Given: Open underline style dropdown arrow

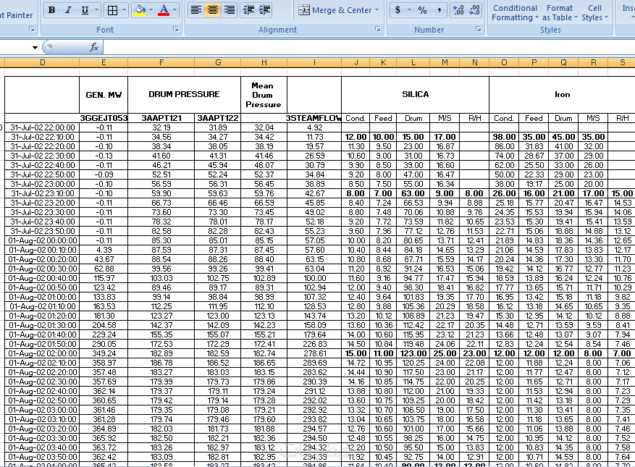Looking at the screenshot, I should (x=96, y=10).
